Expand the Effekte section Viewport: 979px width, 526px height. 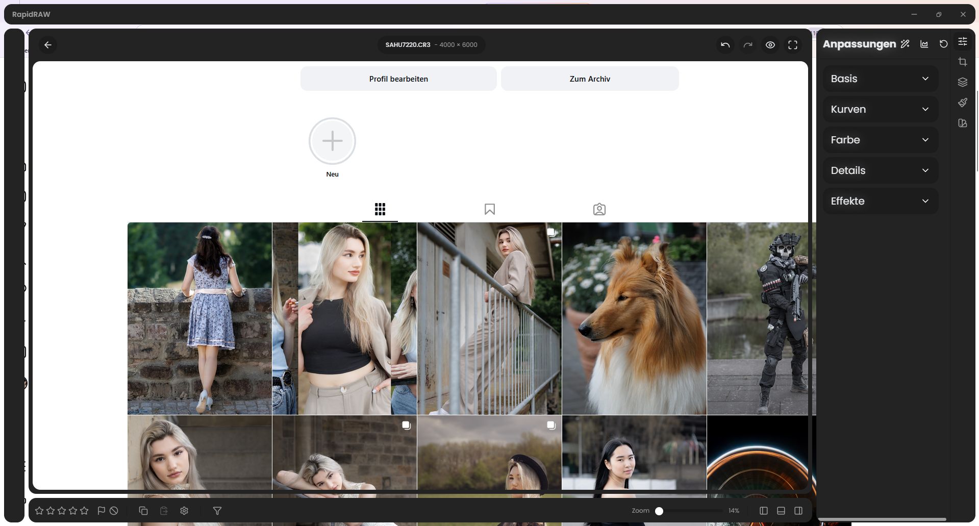point(881,201)
